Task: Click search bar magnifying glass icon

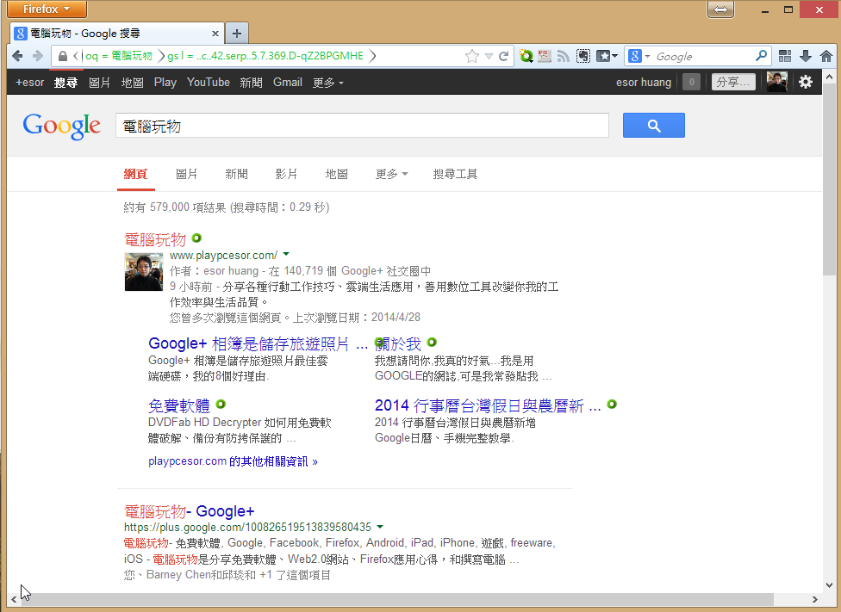Action: click(x=761, y=56)
